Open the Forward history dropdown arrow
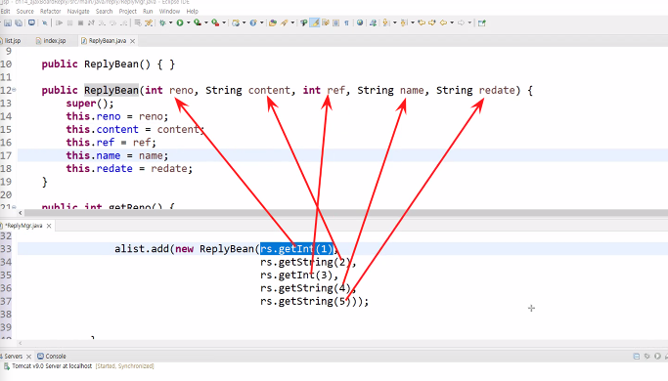Image resolution: width=668 pixels, height=381 pixels. [469, 23]
